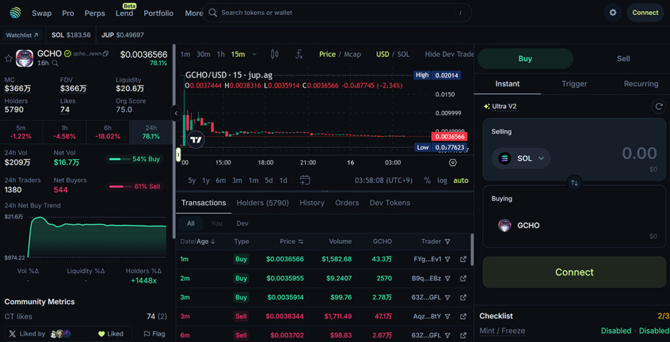Filter by trader FYg...Ev1 funnel icon
The image size is (670, 342).
pyautogui.click(x=448, y=259)
